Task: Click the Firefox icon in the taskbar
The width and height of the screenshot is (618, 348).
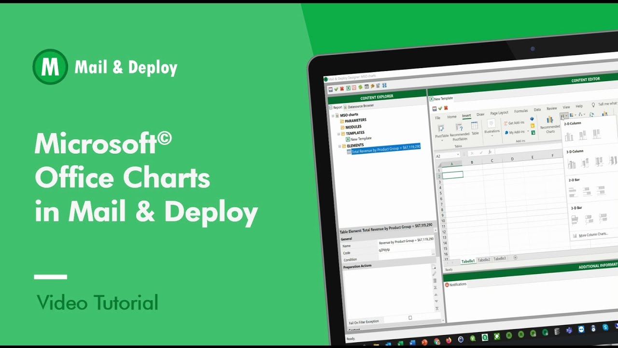Action: coord(449,340)
